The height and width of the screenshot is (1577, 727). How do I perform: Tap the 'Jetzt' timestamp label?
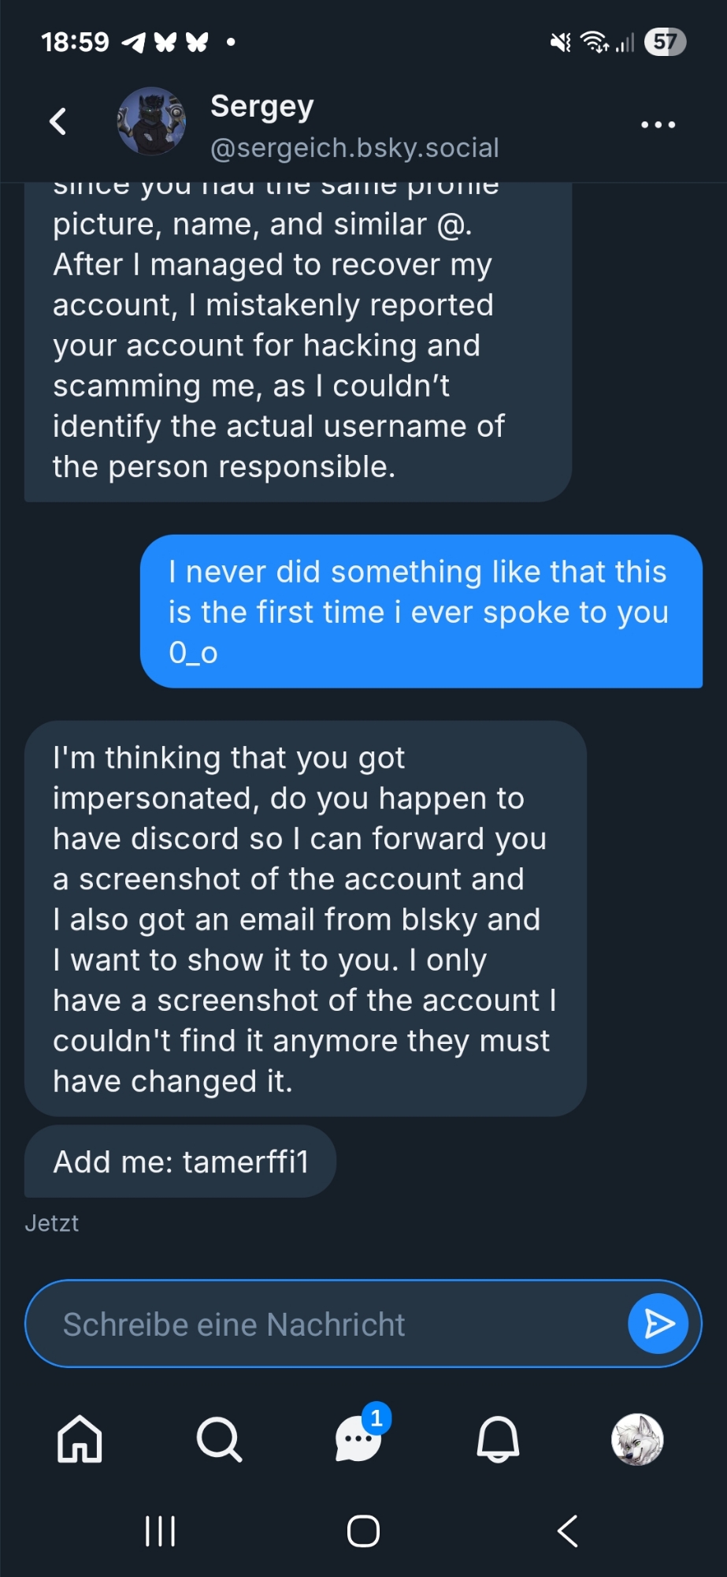(x=52, y=1223)
